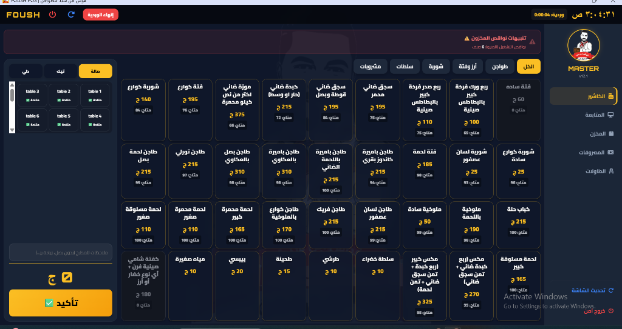
Task: Add سلطة خضراء 10 item
Action: point(378,286)
